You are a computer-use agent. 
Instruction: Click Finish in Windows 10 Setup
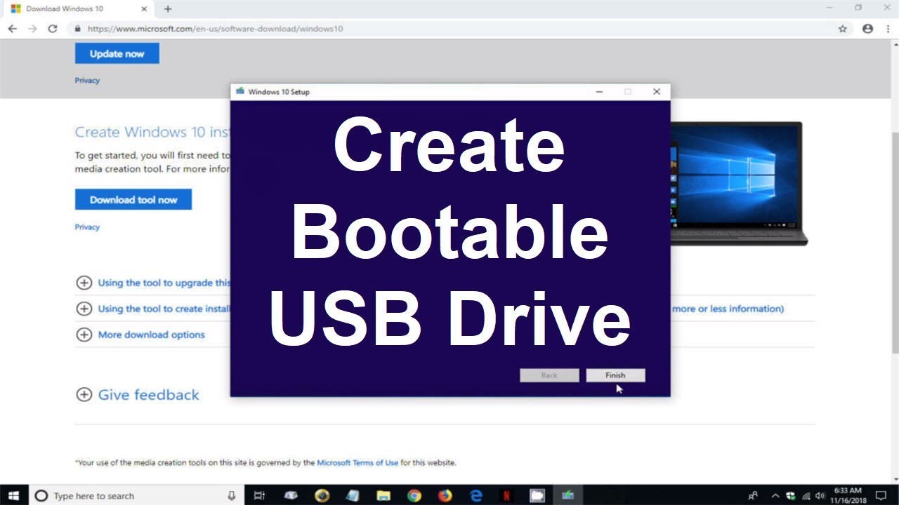(615, 375)
